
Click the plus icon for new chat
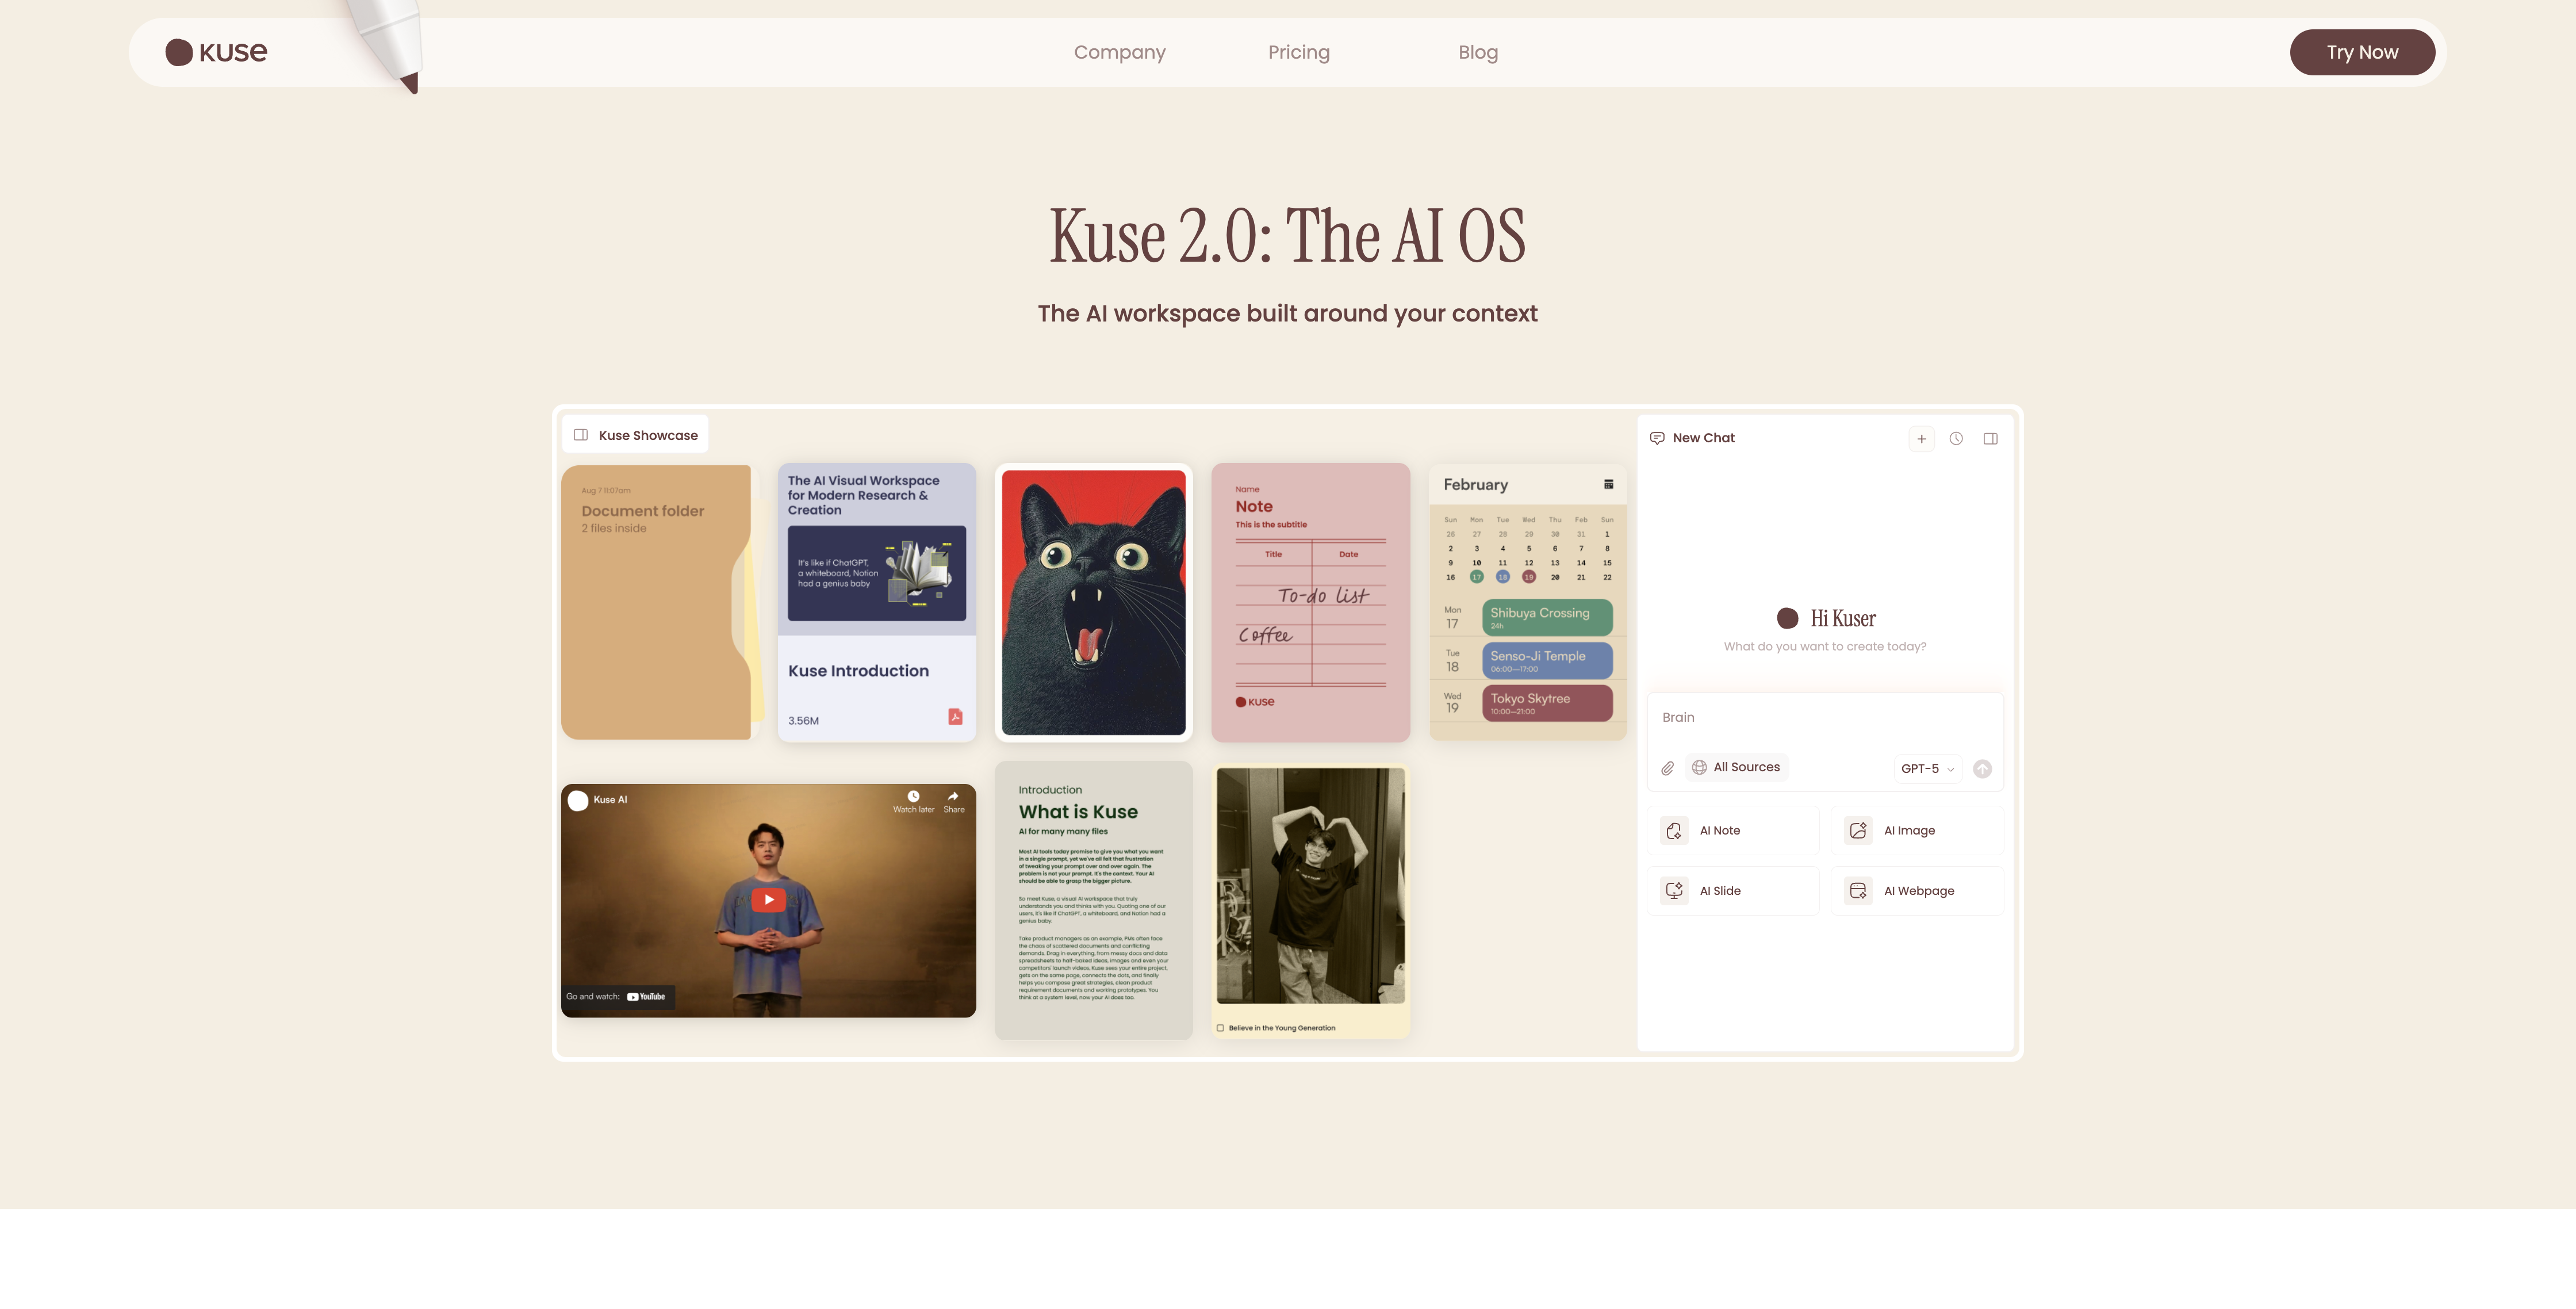tap(1921, 439)
